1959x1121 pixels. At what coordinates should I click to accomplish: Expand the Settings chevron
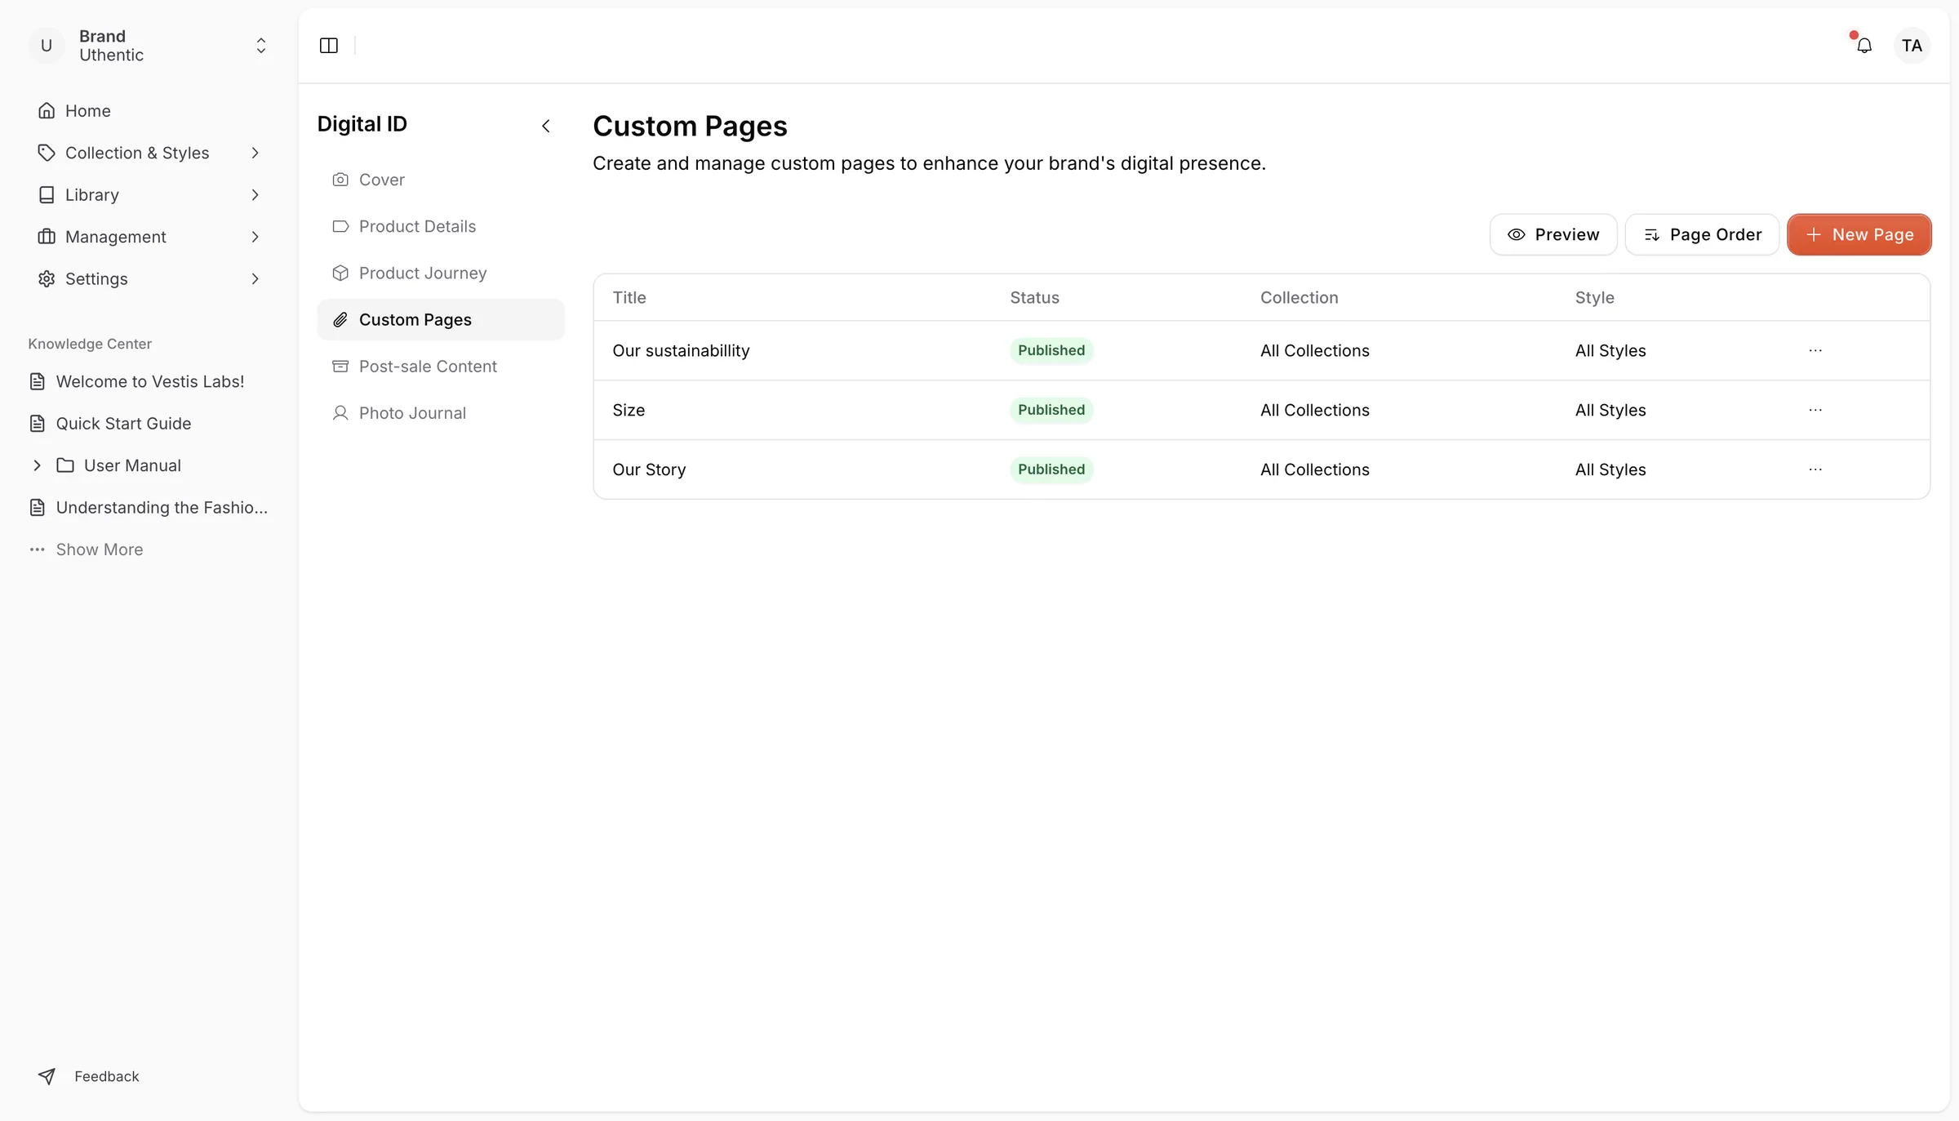[x=255, y=278]
